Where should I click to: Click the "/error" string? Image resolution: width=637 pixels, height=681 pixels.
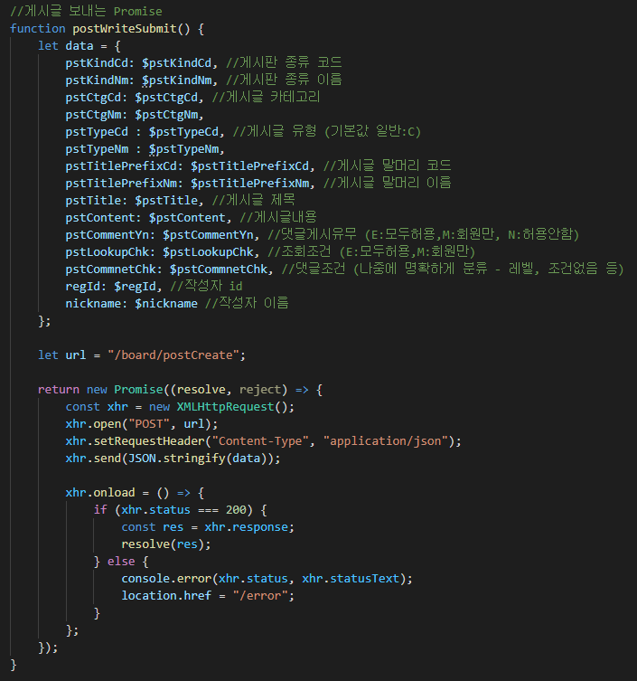click(260, 596)
